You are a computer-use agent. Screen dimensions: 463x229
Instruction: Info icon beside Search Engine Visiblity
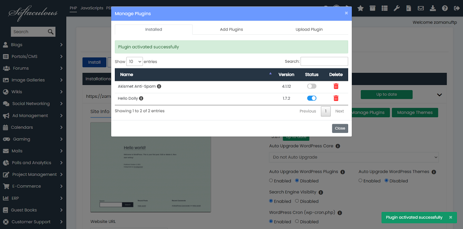pyautogui.click(x=321, y=192)
